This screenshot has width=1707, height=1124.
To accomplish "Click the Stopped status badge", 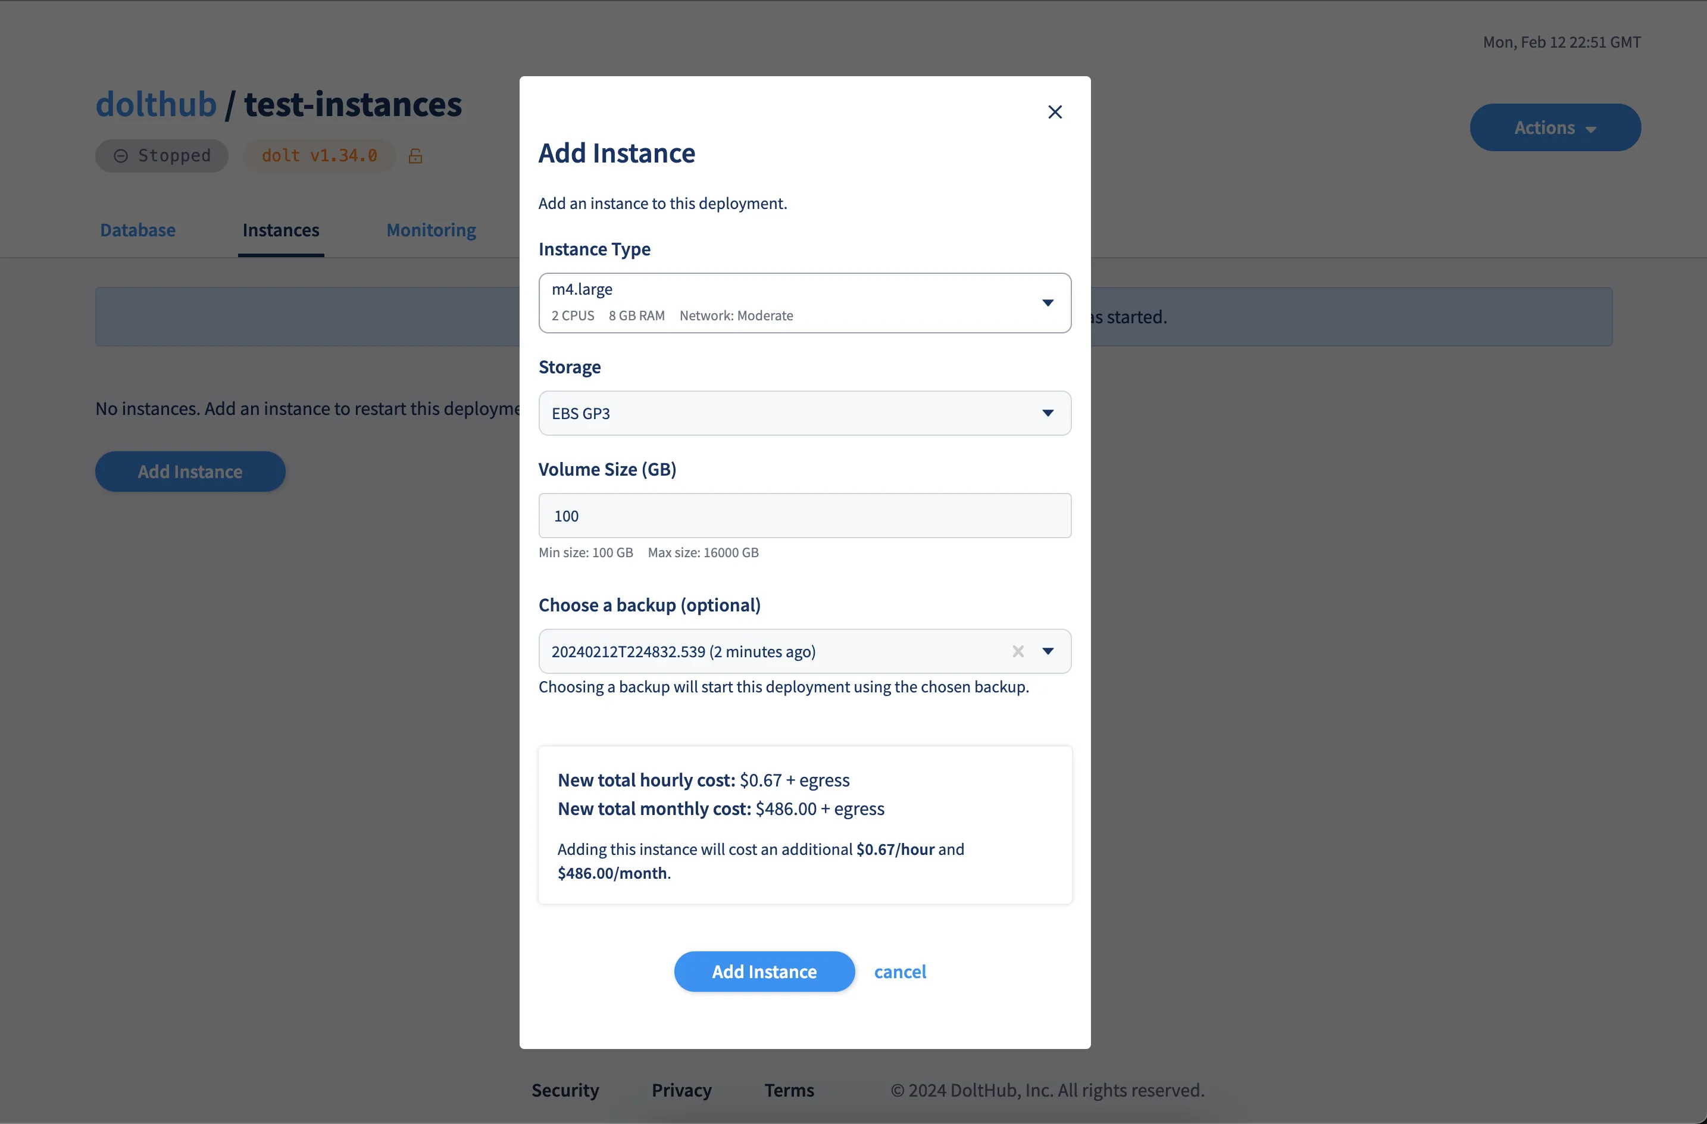I will pos(162,155).
